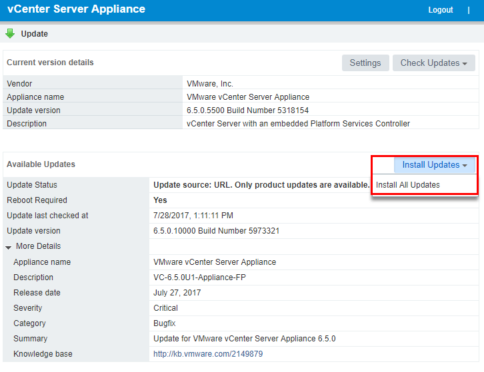Collapse the More Details section
This screenshot has height=372, width=484.
click(9, 247)
